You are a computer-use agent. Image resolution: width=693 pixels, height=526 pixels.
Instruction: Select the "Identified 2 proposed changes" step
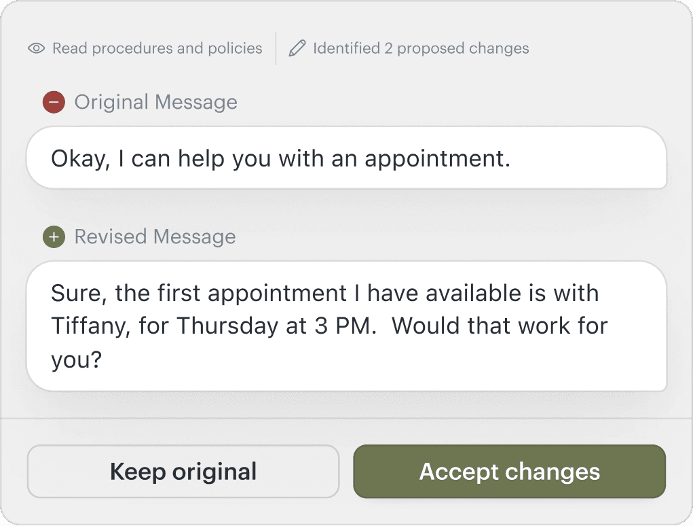coord(420,49)
